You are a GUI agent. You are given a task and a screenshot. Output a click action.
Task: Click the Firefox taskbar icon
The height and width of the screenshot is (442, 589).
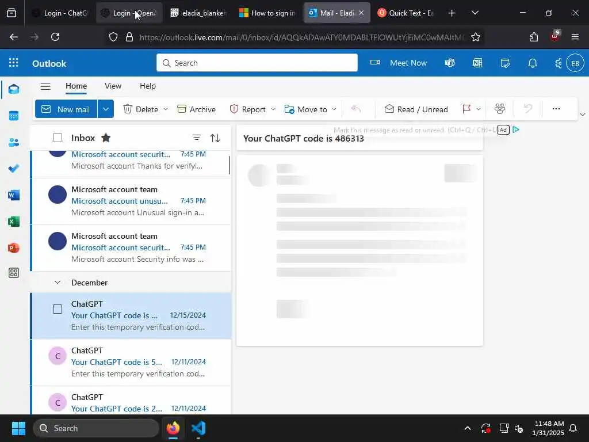coord(173,428)
